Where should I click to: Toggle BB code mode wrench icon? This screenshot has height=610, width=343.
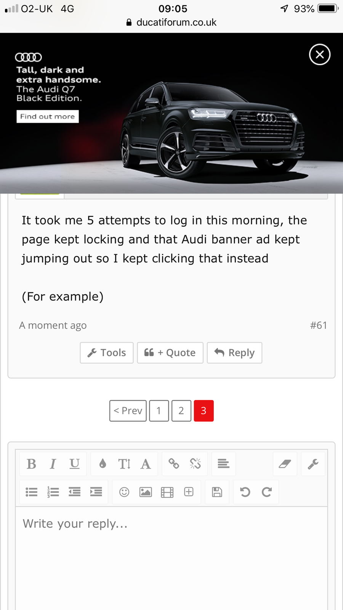(x=313, y=464)
